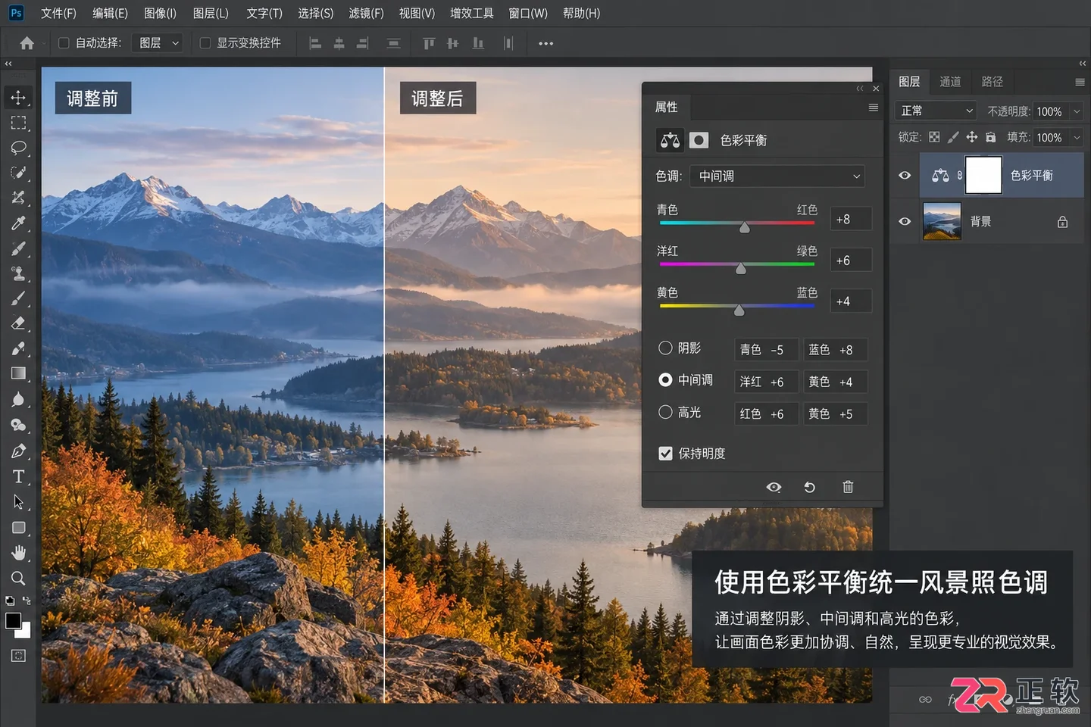Click the 洋红-绿色 value field +6

[x=851, y=260]
